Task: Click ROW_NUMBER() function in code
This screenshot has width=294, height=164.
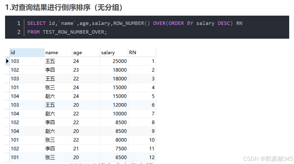Action: coord(132,23)
